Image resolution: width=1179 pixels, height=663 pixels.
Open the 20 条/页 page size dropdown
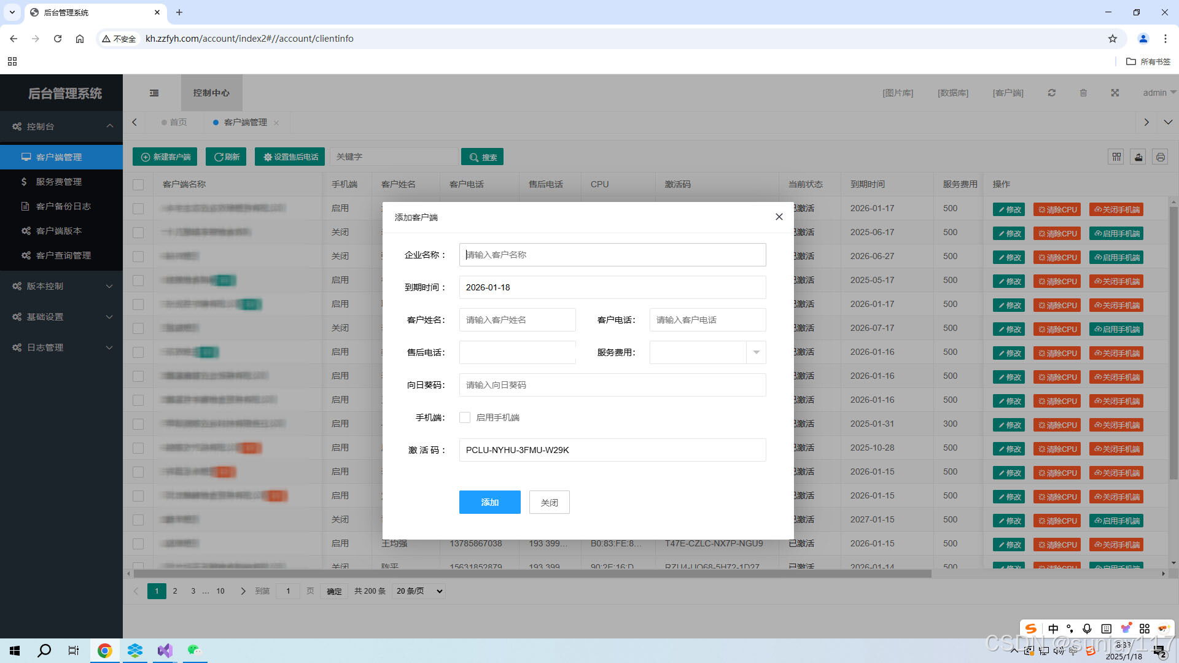coord(419,591)
